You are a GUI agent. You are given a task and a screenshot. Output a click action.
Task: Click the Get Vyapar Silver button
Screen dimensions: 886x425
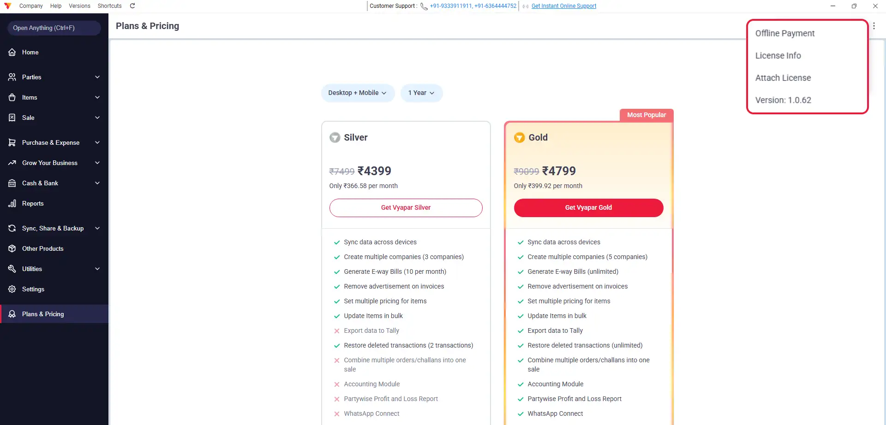406,208
